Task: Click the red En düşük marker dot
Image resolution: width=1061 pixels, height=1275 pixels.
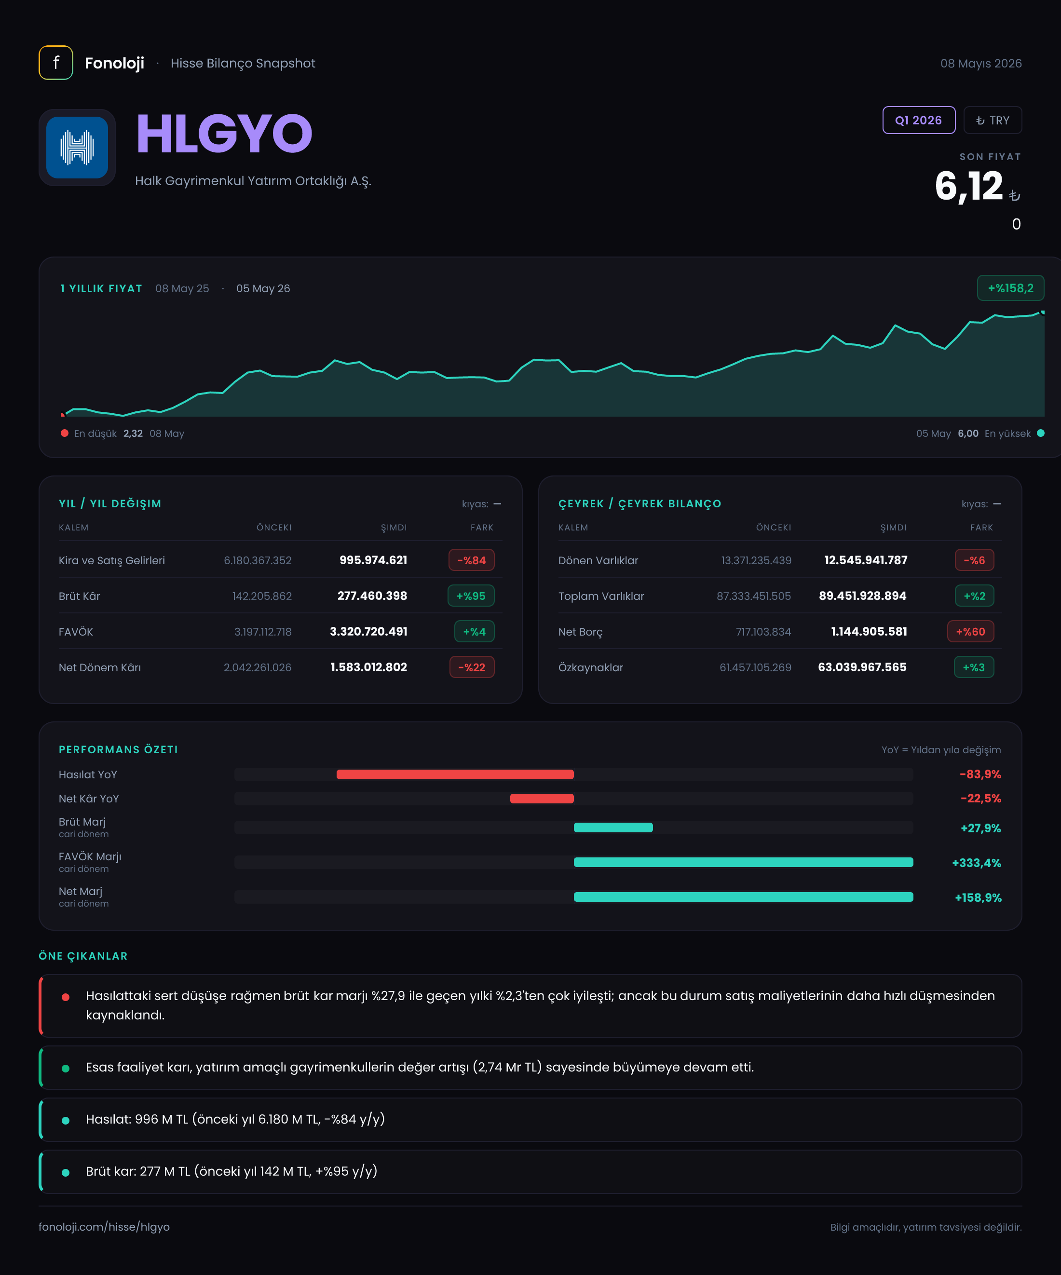Action: [x=64, y=434]
